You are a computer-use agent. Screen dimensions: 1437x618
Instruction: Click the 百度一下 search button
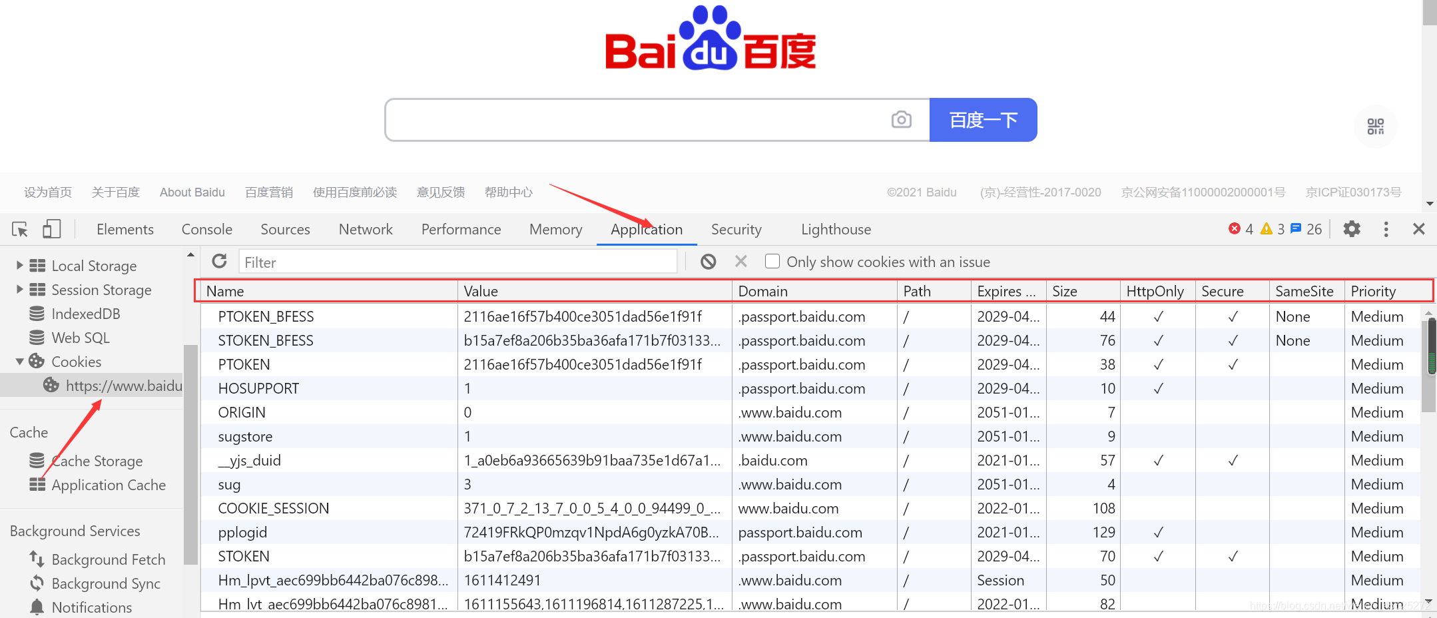pos(984,120)
